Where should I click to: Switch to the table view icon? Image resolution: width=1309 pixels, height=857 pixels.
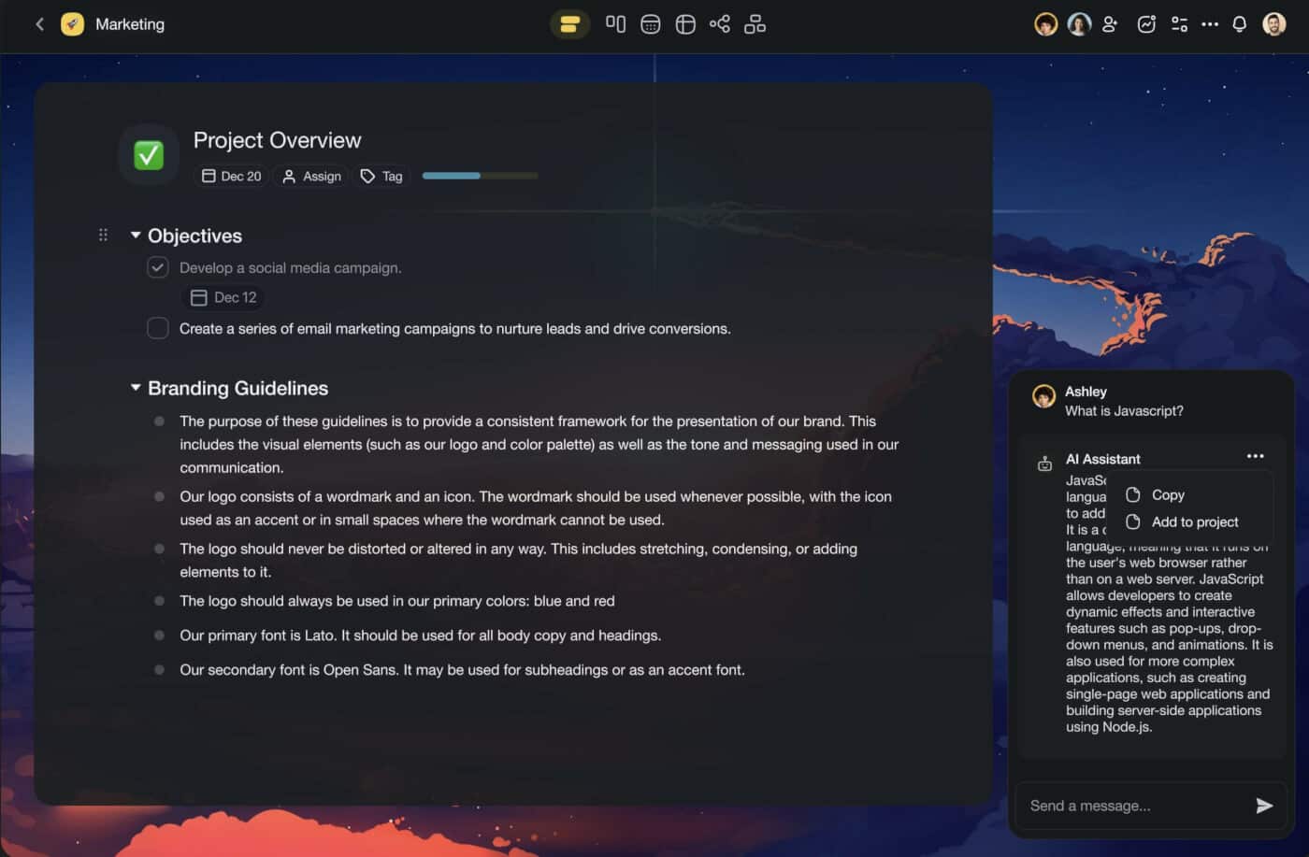pyautogui.click(x=685, y=23)
